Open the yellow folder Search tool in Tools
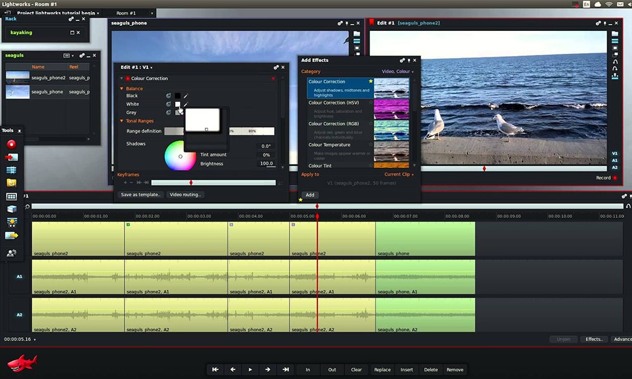632x379 pixels. click(x=11, y=183)
